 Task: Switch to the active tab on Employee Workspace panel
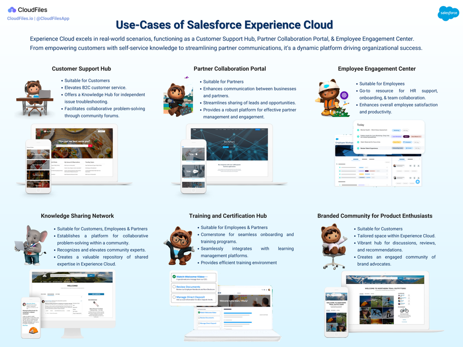click(x=356, y=159)
